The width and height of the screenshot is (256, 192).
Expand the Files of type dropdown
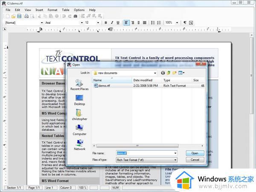[175, 160]
